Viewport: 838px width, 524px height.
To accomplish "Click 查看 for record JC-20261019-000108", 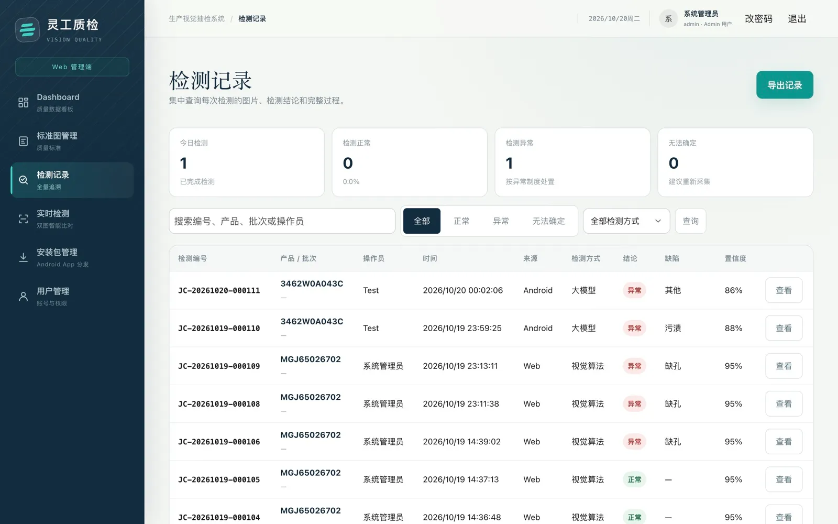I will coord(784,404).
